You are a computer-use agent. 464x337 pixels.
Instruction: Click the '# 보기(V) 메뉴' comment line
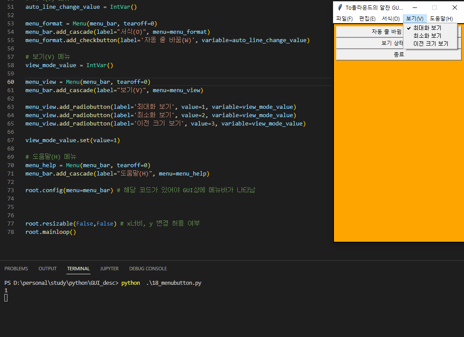tap(47, 57)
